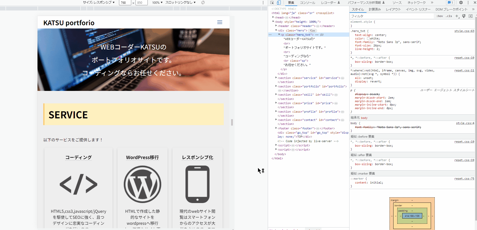
Task: Select the 要素 tab
Action: point(291,2)
